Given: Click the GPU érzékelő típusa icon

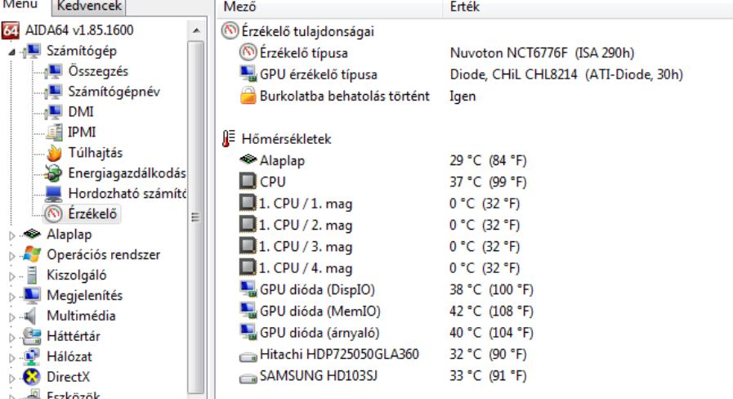Looking at the screenshot, I should (x=248, y=74).
